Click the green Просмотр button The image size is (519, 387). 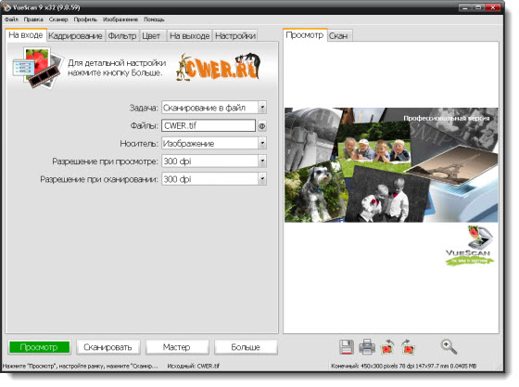click(39, 347)
